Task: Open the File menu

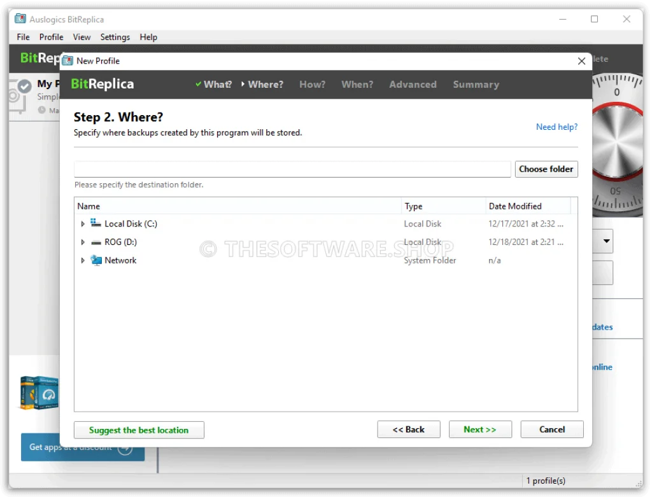Action: [x=24, y=37]
